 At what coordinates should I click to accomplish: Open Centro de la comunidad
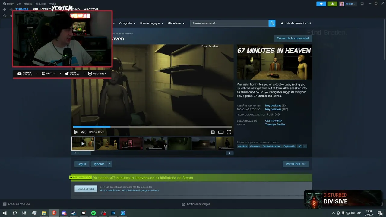(x=293, y=39)
